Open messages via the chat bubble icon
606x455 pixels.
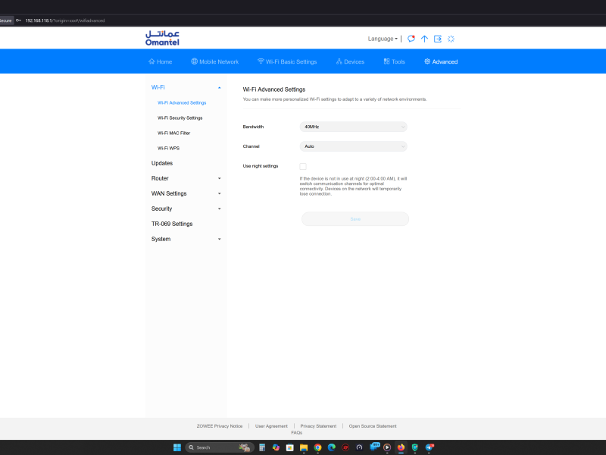tap(411, 39)
